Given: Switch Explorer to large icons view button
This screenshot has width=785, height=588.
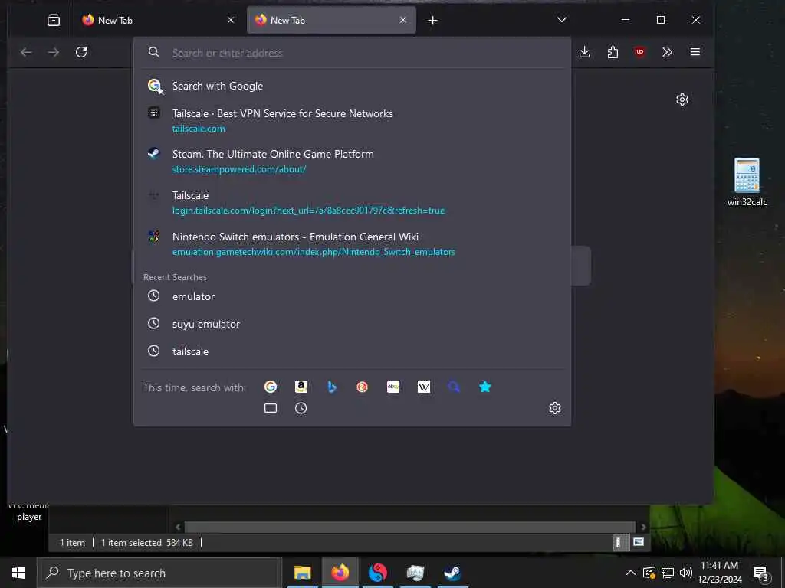Looking at the screenshot, I should [639, 542].
